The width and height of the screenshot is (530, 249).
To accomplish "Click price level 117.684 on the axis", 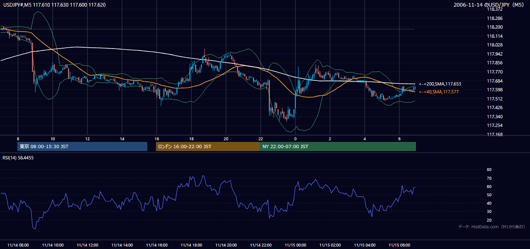I will (496, 81).
